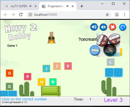
Task: Click 'Click on the correct number' text
Action: 24,99
